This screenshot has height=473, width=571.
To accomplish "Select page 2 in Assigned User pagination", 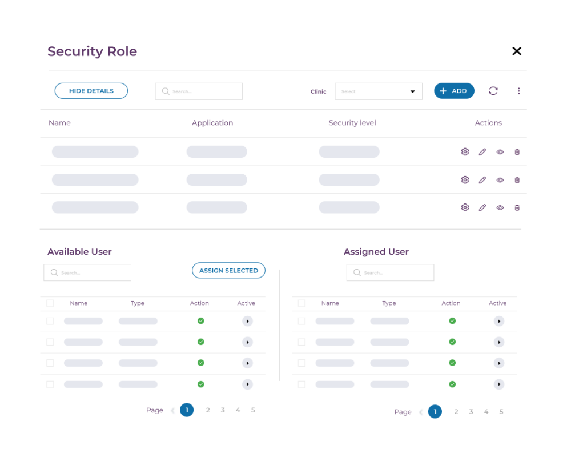I will pos(456,411).
